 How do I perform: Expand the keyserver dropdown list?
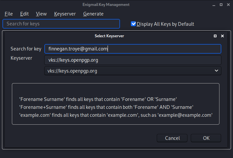coord(132,71)
